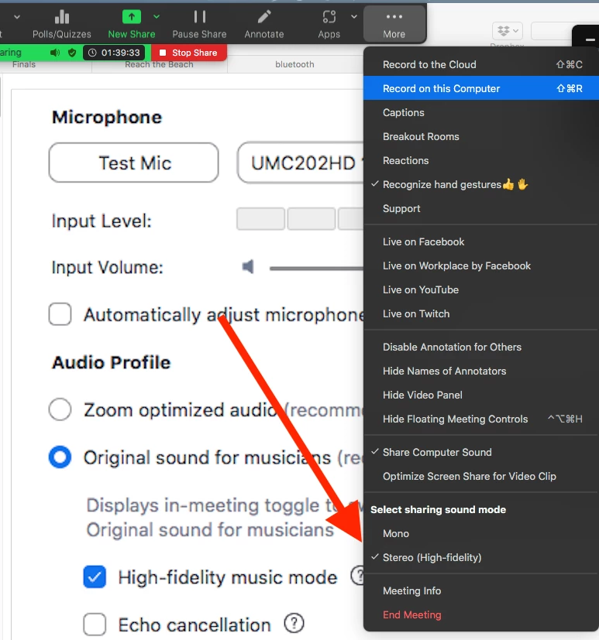The height and width of the screenshot is (640, 599).
Task: Select the Annotate pencil icon
Action: click(264, 17)
